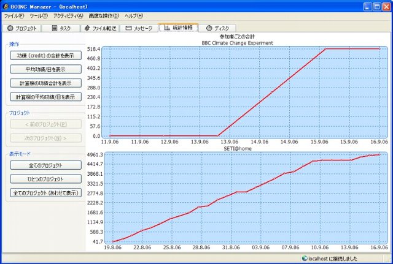Click the BBC Climate Change Experiment chart title
The height and width of the screenshot is (264, 393).
point(238,43)
